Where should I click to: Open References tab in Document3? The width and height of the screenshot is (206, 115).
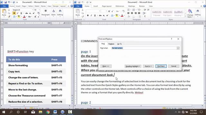click(120, 6)
